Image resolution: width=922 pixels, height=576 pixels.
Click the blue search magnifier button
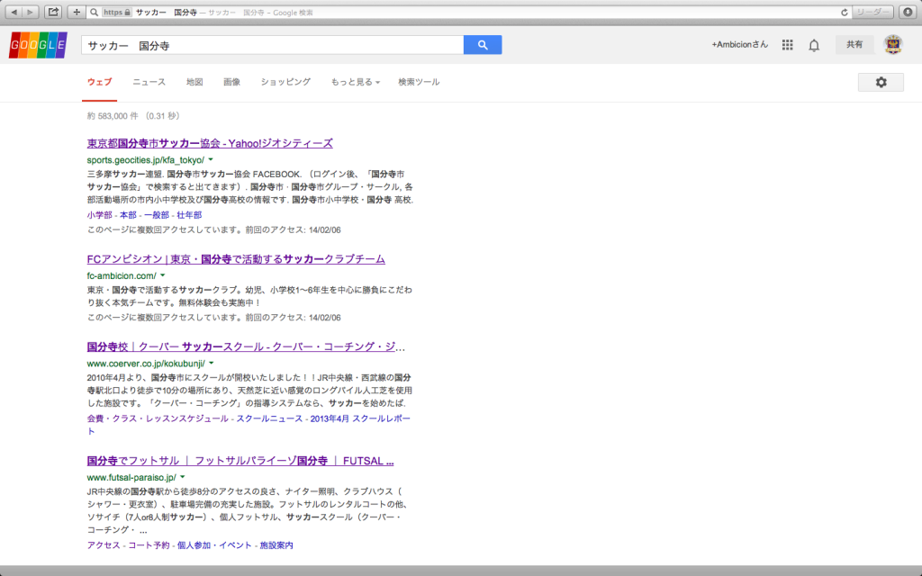(483, 45)
